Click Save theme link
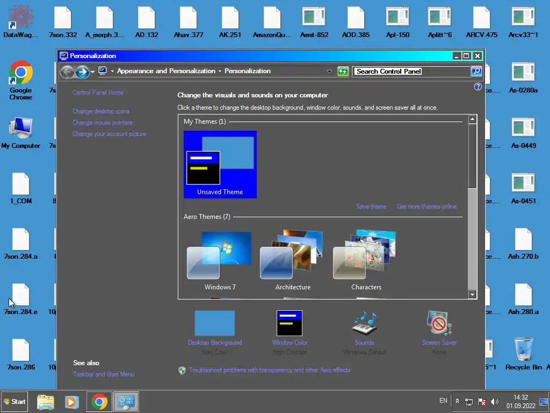This screenshot has height=413, width=550. pos(371,206)
